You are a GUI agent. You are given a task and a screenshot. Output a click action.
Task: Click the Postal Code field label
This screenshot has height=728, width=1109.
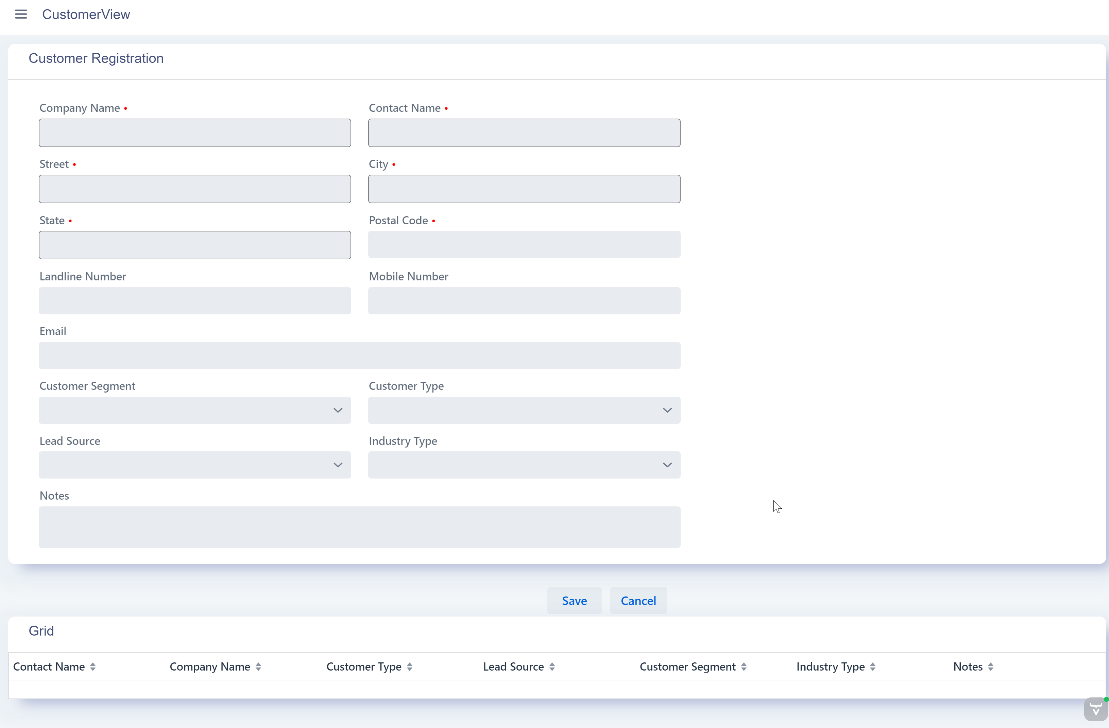(398, 220)
